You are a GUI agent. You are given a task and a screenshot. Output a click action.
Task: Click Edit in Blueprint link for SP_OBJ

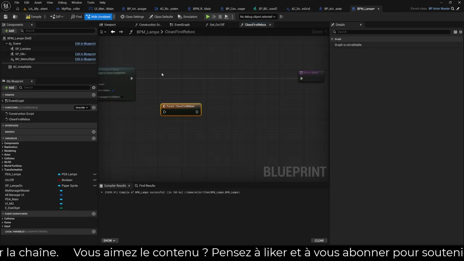pos(85,54)
